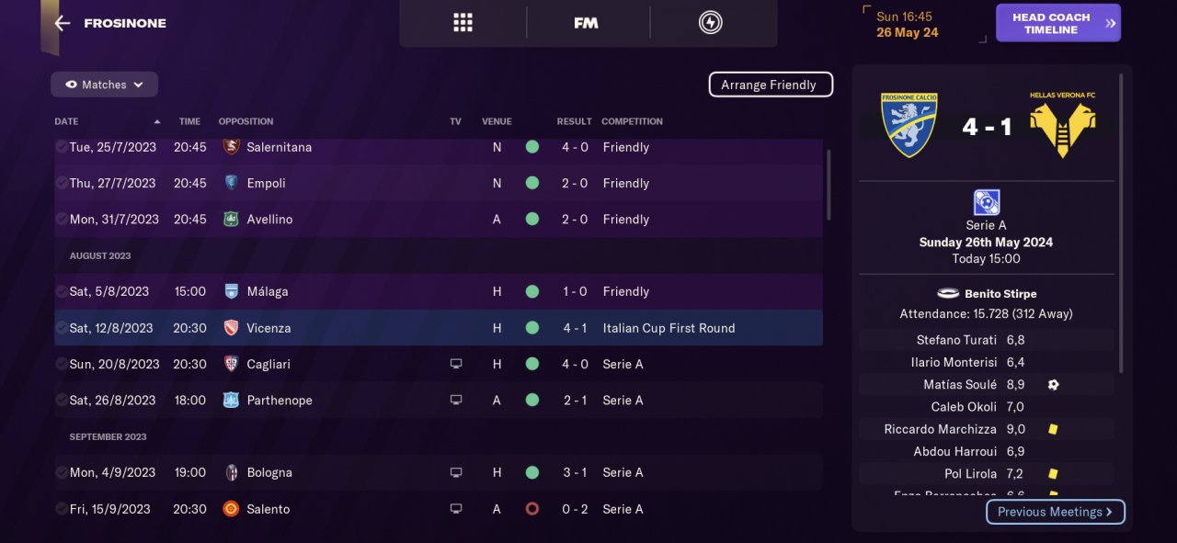Click the Hellas Verona club crest
The height and width of the screenshot is (543, 1177).
click(x=1063, y=125)
